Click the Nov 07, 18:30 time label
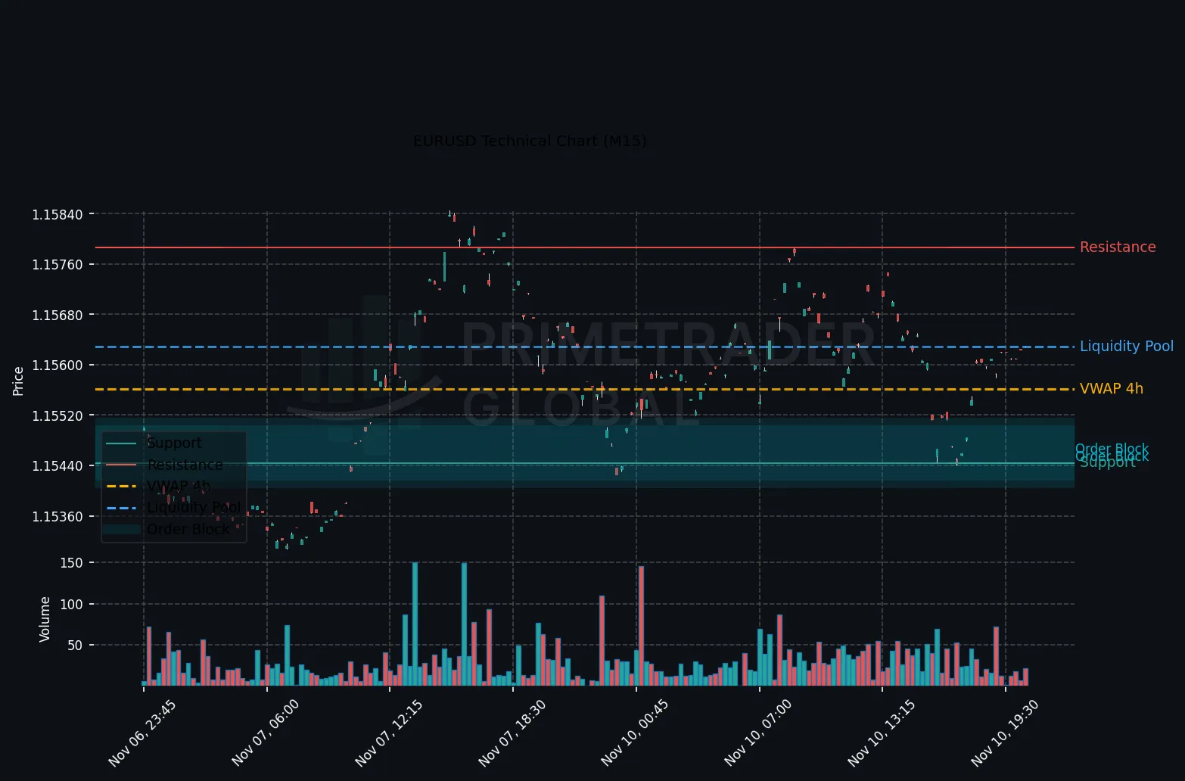The image size is (1185, 781). click(x=512, y=733)
